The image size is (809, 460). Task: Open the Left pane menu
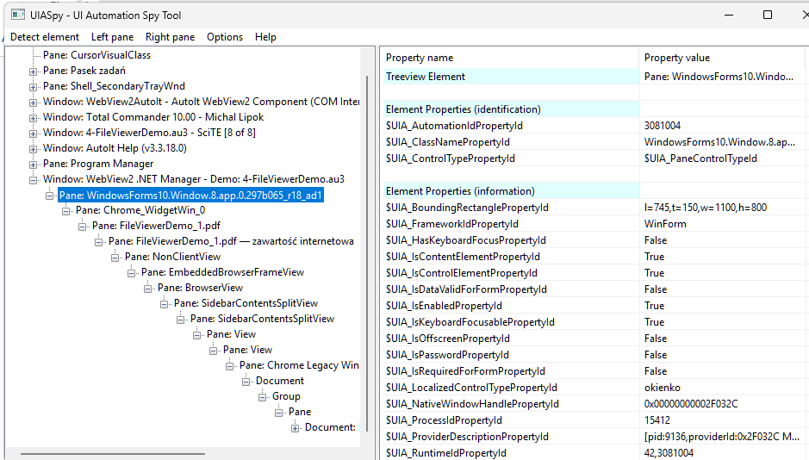[112, 37]
